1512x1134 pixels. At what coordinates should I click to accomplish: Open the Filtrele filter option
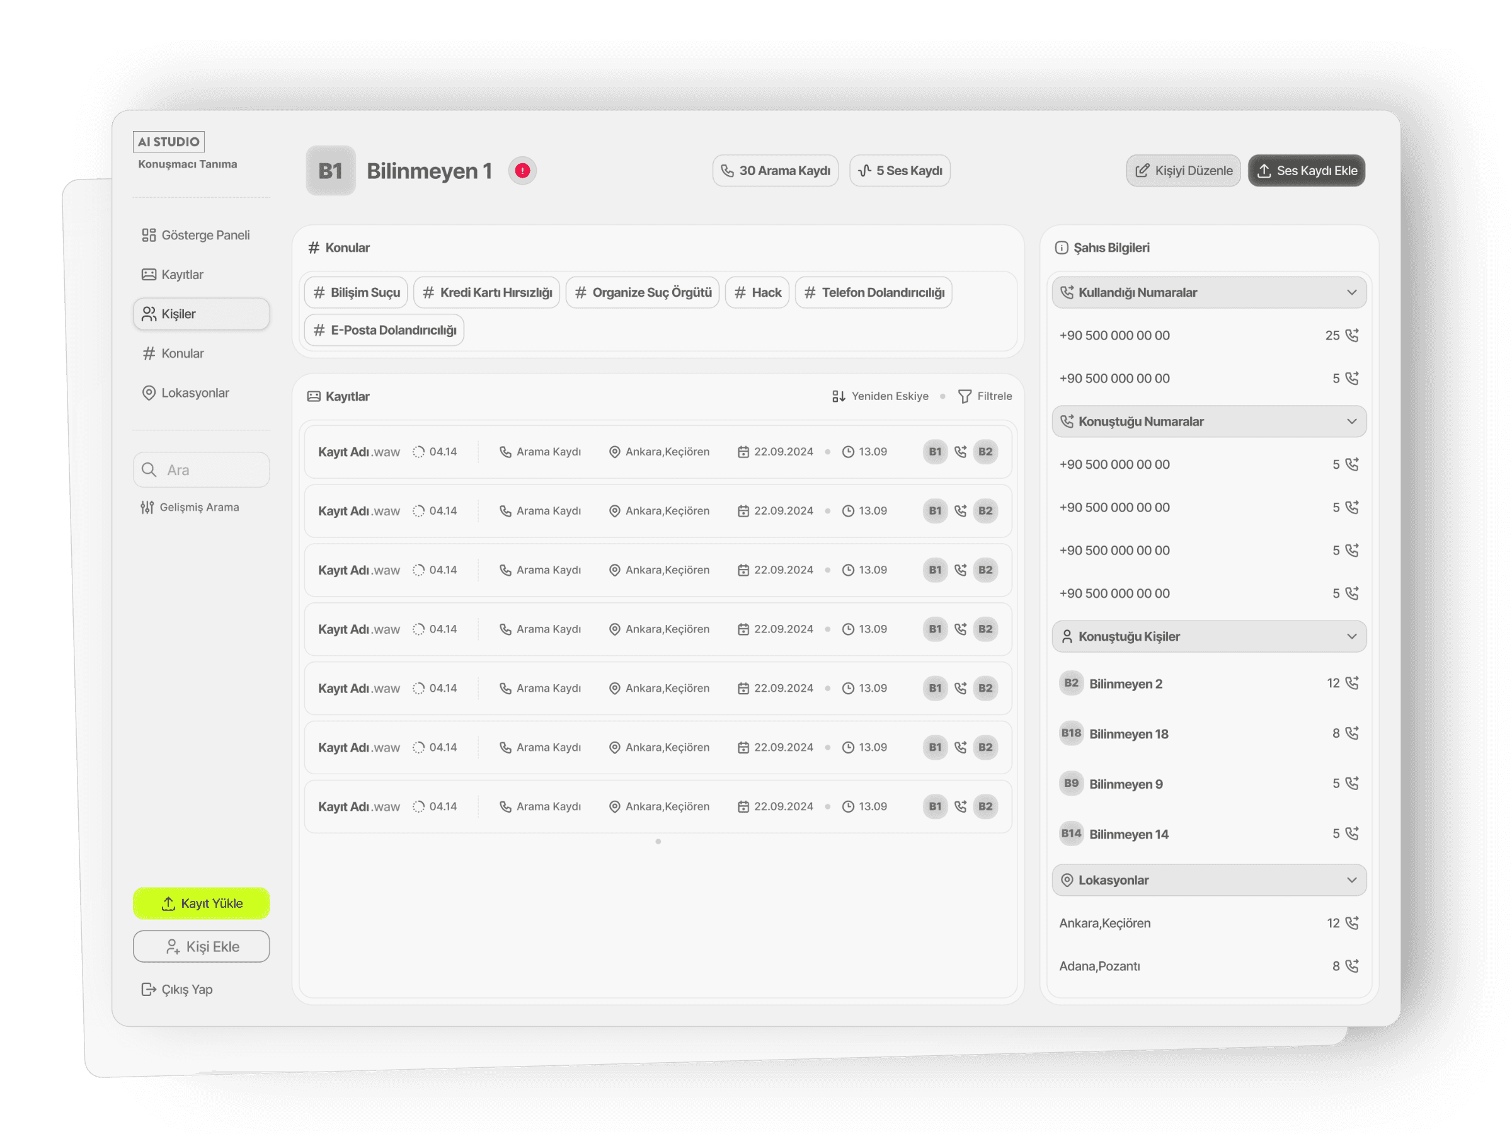tap(985, 396)
